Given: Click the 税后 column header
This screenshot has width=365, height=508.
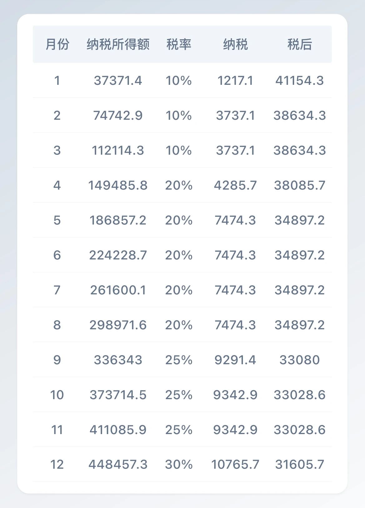Looking at the screenshot, I should click(x=299, y=44).
